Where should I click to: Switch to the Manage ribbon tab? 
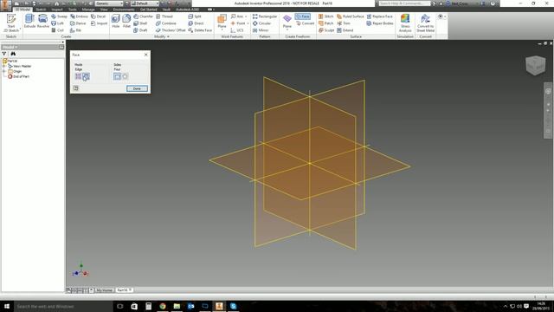coord(88,10)
